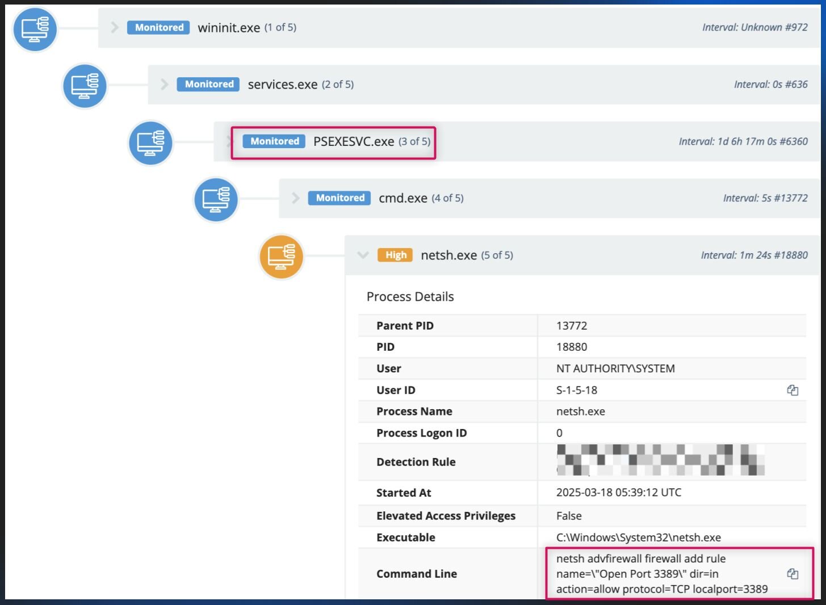The width and height of the screenshot is (826, 605).
Task: Select the orange netsh.exe node icon
Action: [282, 257]
